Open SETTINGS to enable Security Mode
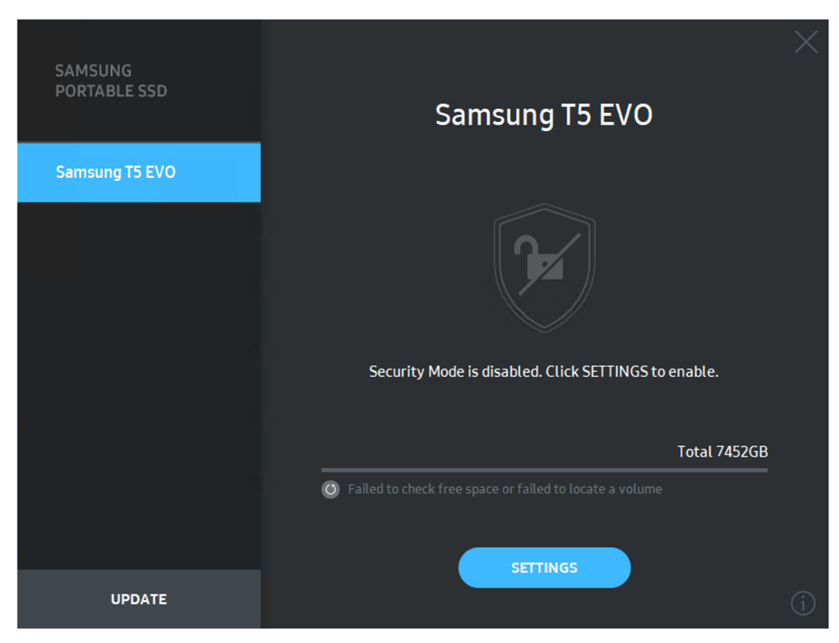 [x=544, y=567]
